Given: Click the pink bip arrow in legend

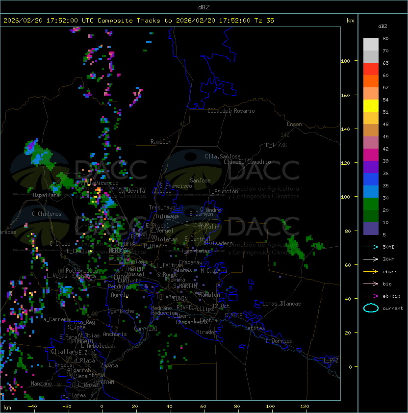Looking at the screenshot, I should (371, 284).
